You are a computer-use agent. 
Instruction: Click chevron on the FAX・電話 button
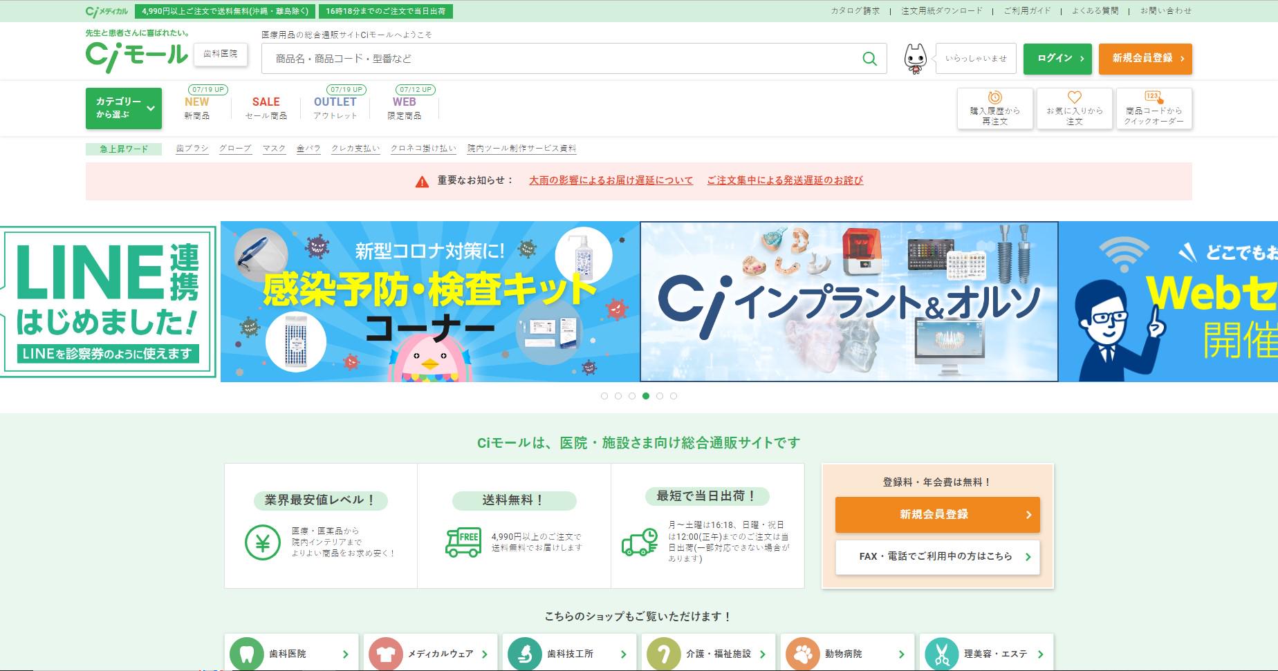click(1028, 557)
